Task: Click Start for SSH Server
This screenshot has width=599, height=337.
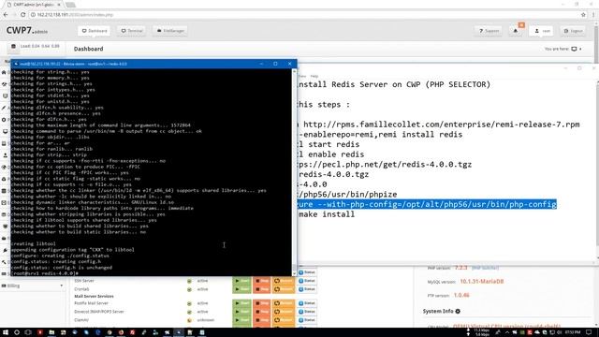Action: pos(241,281)
